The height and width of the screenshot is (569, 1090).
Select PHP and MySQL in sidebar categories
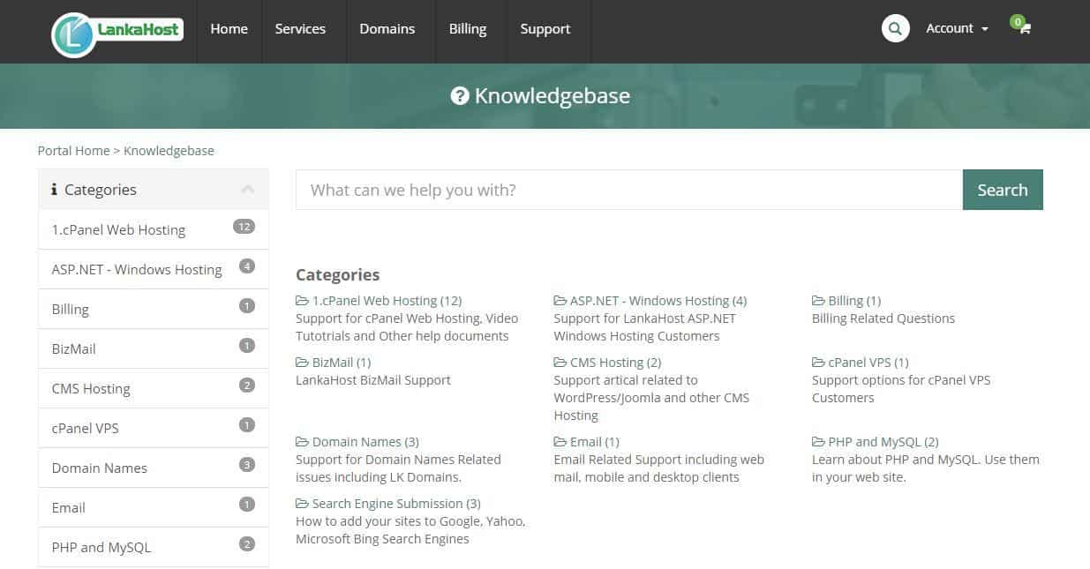pyautogui.click(x=154, y=547)
